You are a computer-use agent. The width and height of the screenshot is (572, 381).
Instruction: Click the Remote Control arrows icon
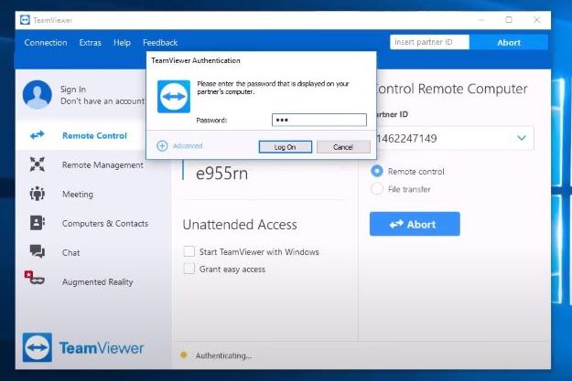point(37,135)
